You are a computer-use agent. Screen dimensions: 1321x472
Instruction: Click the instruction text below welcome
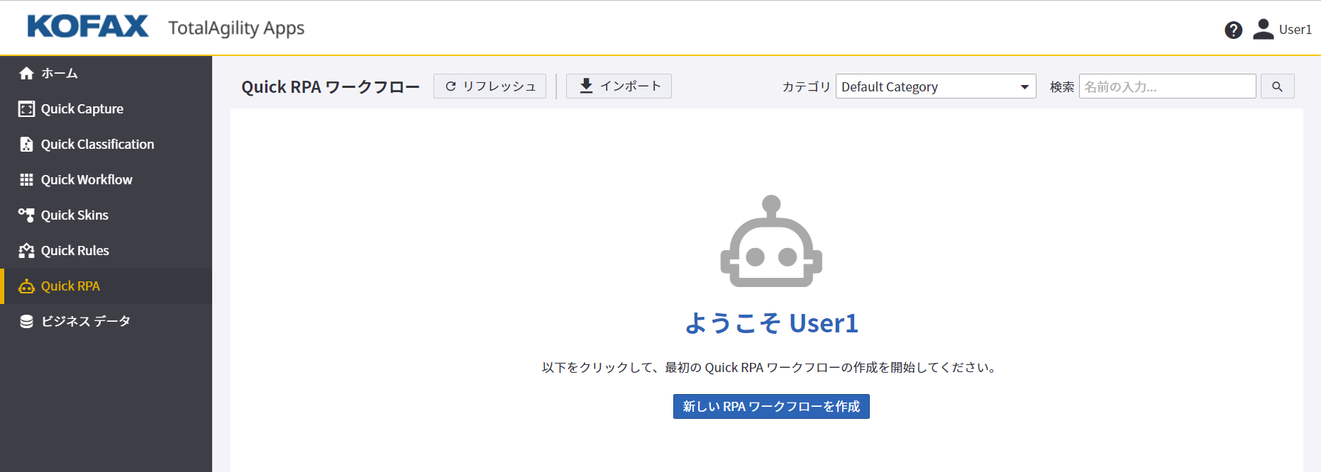tap(771, 367)
